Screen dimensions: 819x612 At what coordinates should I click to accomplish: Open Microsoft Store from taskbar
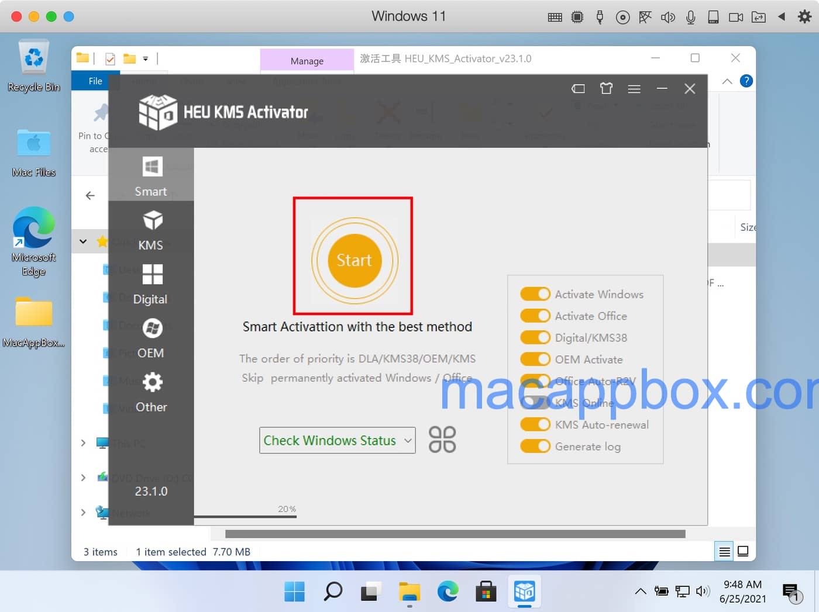coord(486,592)
